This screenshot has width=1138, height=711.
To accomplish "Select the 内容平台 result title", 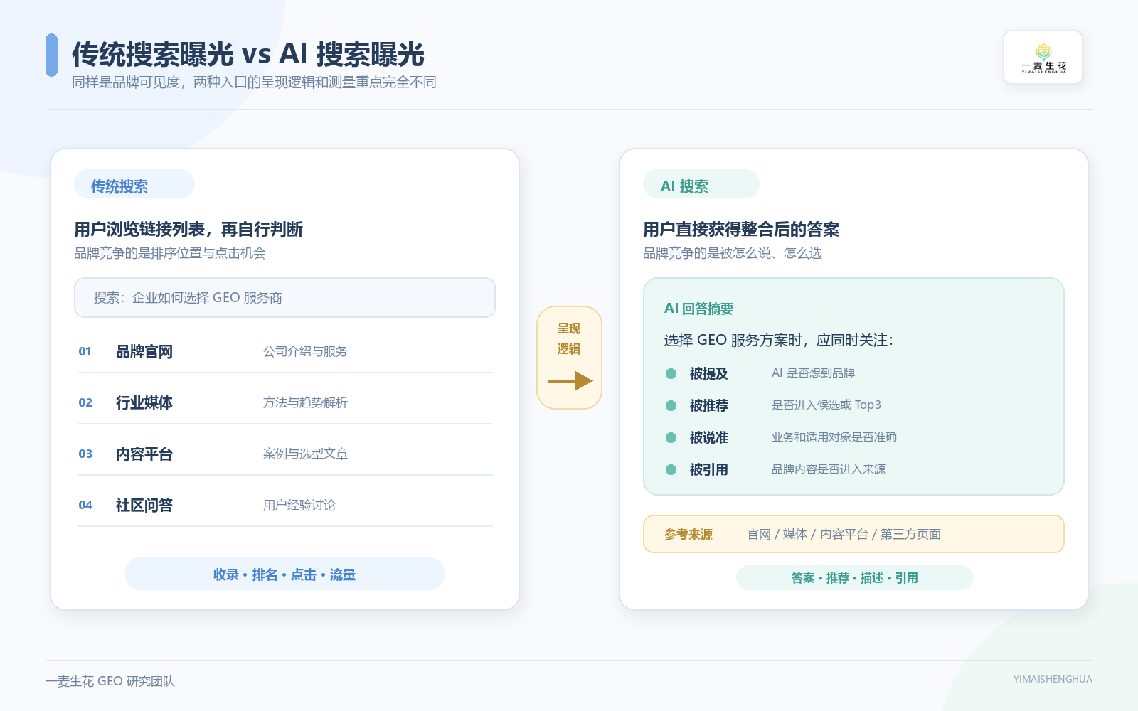I will click(x=144, y=454).
